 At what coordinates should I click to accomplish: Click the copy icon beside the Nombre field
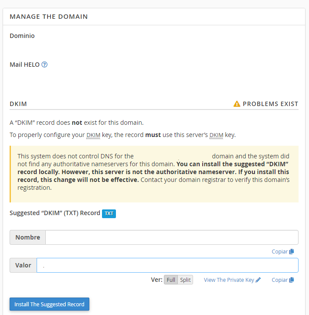tap(292, 251)
